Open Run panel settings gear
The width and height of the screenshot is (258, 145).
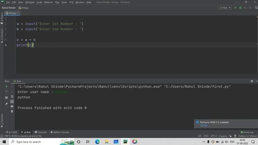coord(252,81)
